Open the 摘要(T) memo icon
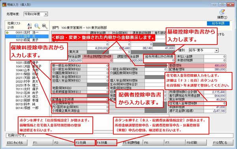This screenshot has height=149, width=237. [222, 12]
